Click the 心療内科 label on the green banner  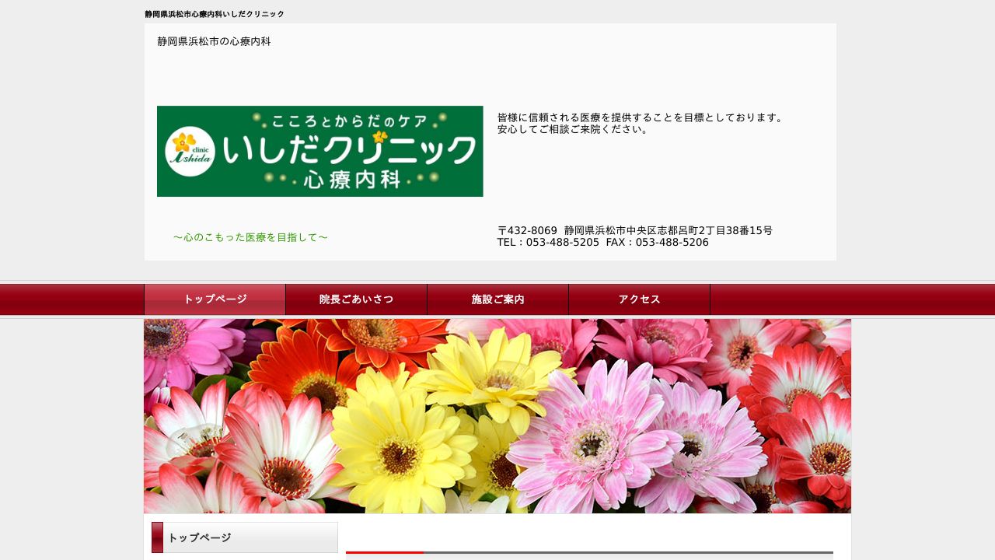pos(351,180)
